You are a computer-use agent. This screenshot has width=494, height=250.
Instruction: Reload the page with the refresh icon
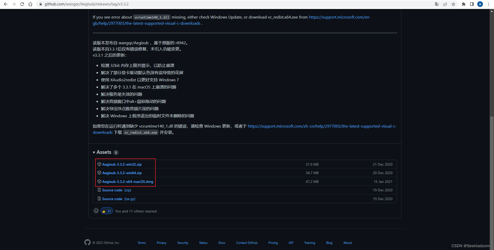click(22, 4)
